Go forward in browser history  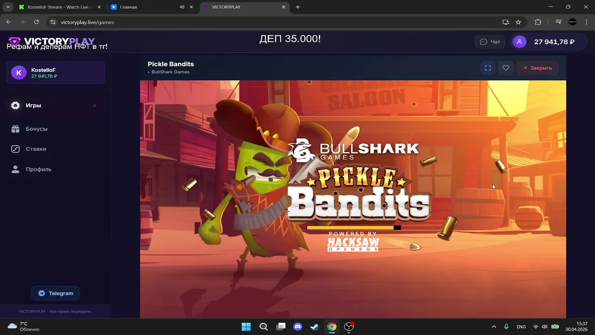(22, 22)
